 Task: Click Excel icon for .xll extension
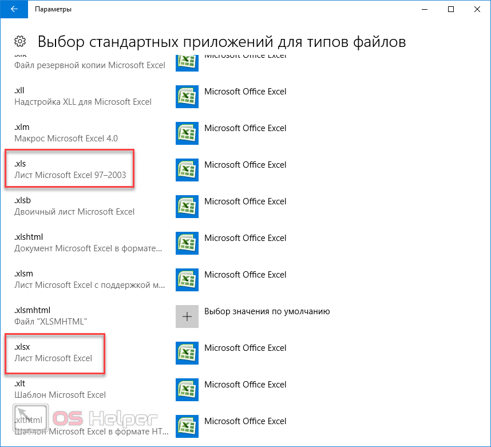[x=187, y=97]
